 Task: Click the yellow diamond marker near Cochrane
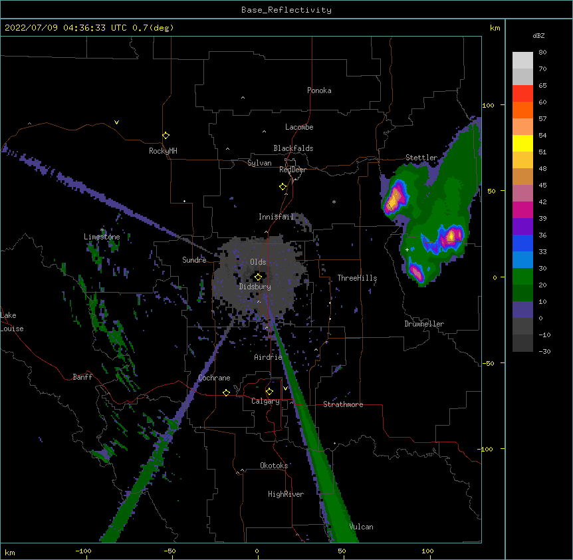pyautogui.click(x=226, y=392)
